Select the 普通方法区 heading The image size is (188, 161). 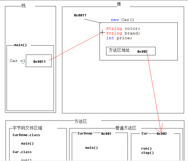pyautogui.click(x=126, y=128)
